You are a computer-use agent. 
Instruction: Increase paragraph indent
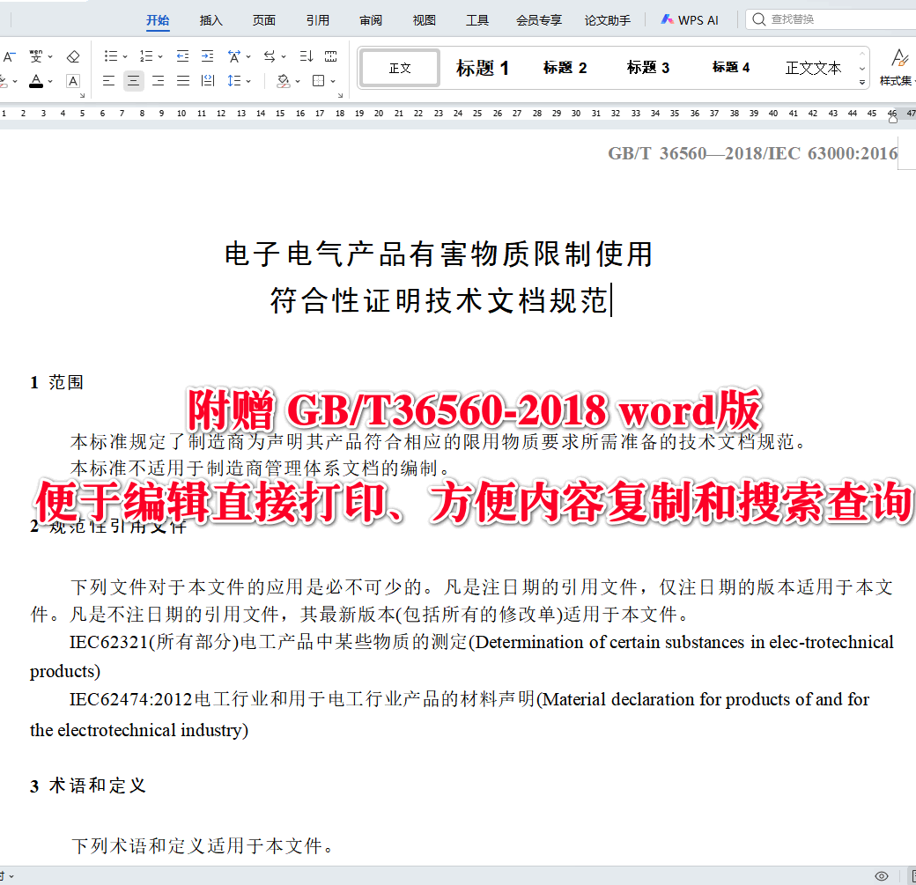207,56
